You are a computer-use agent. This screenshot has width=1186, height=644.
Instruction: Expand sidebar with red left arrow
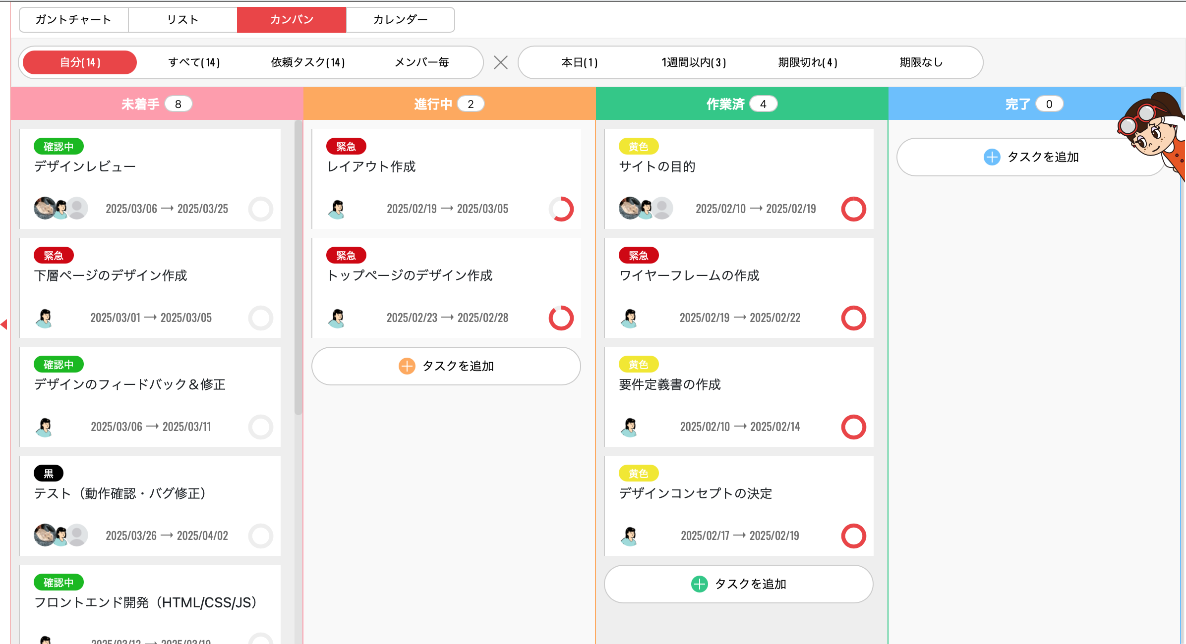pyautogui.click(x=4, y=324)
